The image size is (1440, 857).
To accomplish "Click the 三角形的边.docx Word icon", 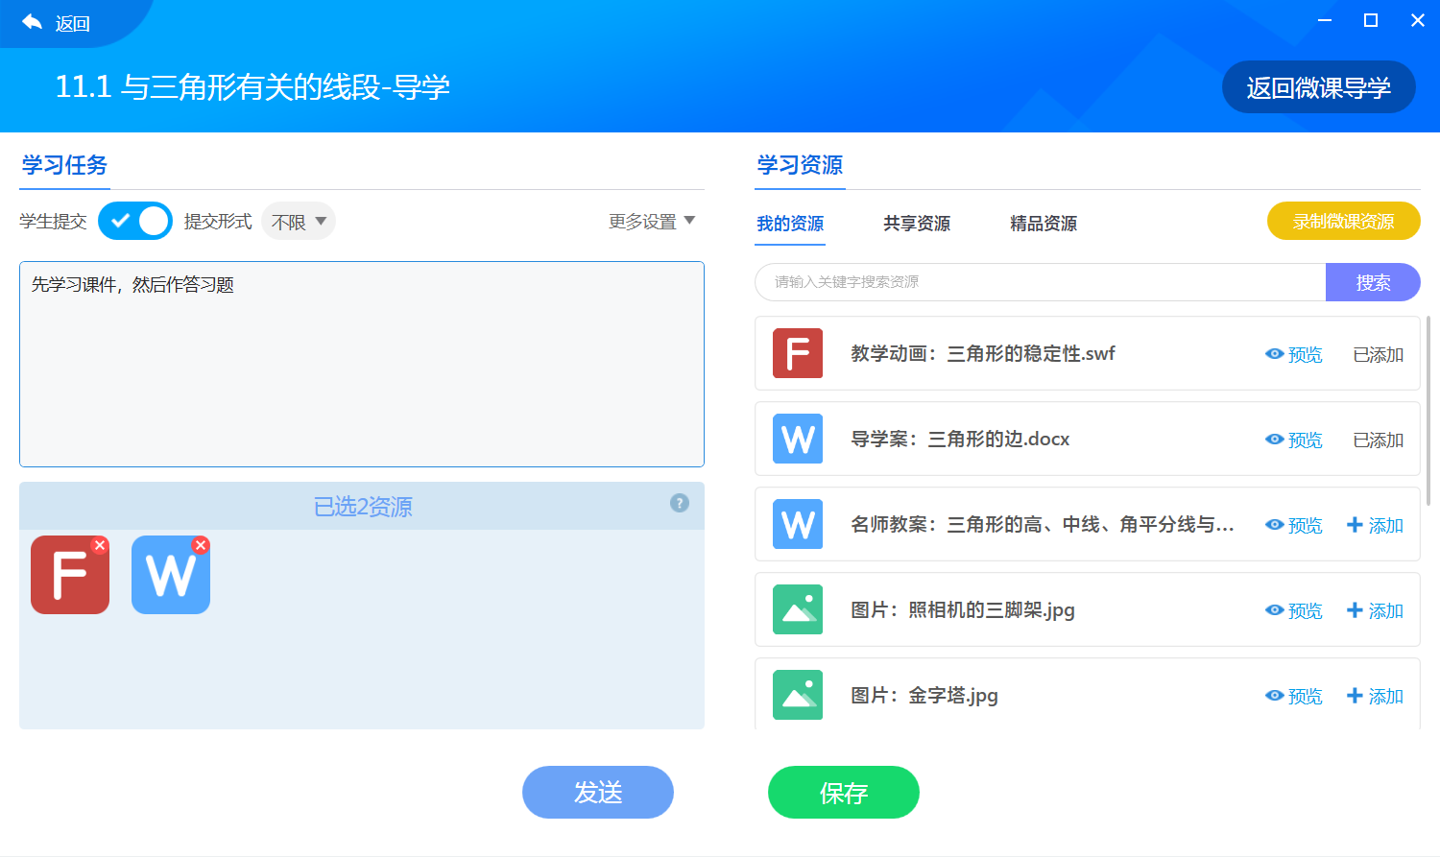I will pos(798,439).
